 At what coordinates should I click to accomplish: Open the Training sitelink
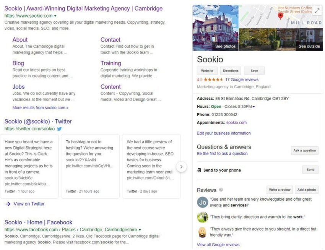(x=110, y=63)
